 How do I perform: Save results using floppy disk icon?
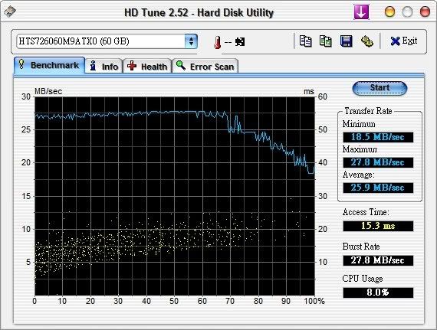(x=346, y=41)
